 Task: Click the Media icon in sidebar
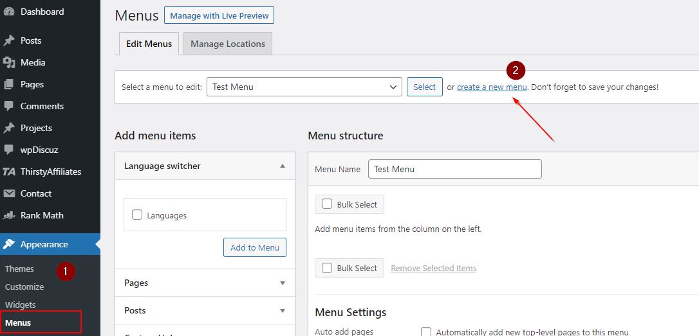pos(9,62)
